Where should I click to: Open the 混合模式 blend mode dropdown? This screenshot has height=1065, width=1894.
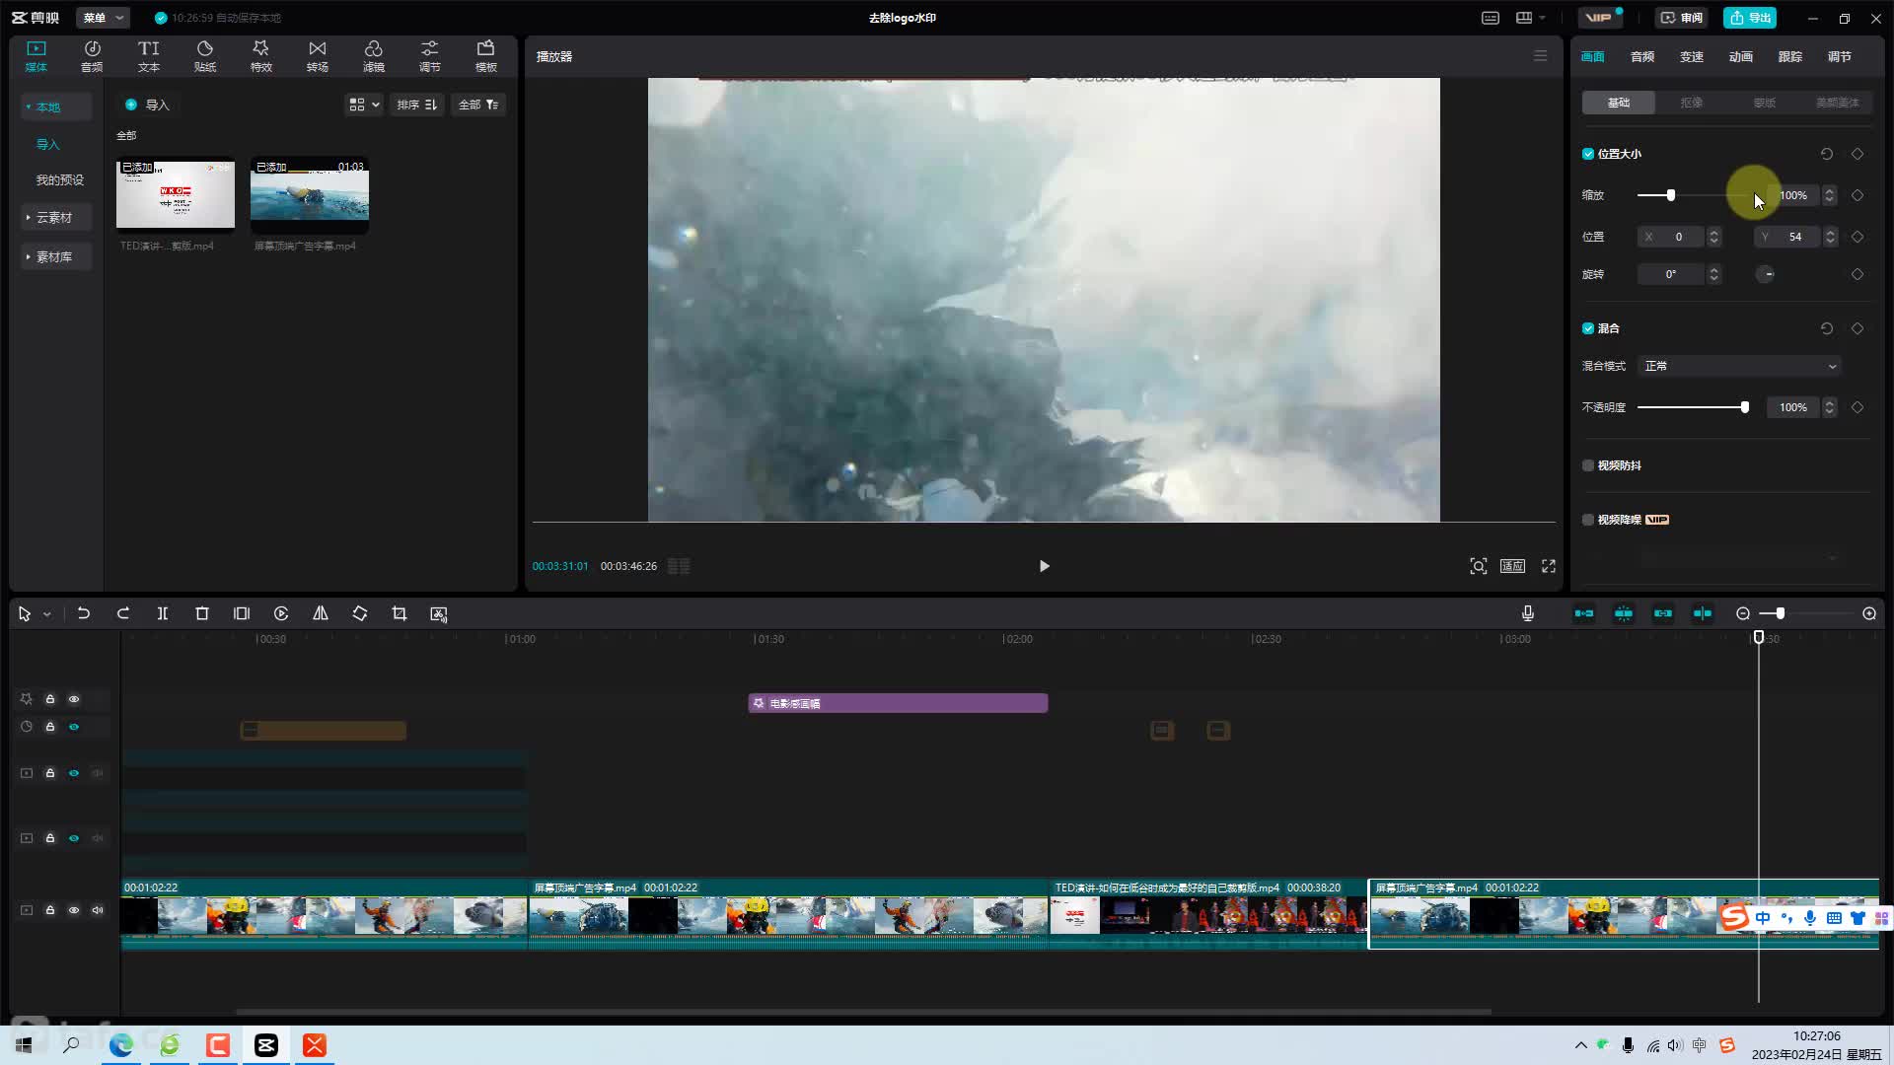pos(1739,366)
